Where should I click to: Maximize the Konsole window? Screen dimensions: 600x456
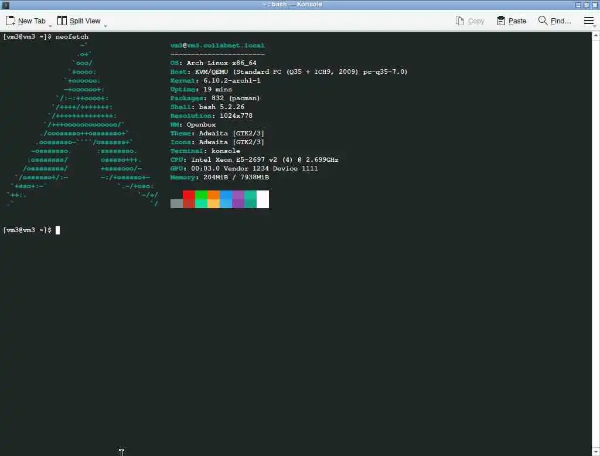[x=586, y=5]
